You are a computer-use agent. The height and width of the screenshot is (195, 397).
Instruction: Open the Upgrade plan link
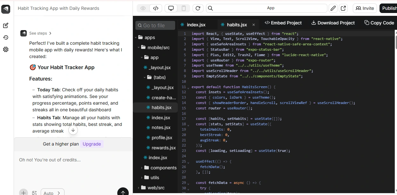92,144
